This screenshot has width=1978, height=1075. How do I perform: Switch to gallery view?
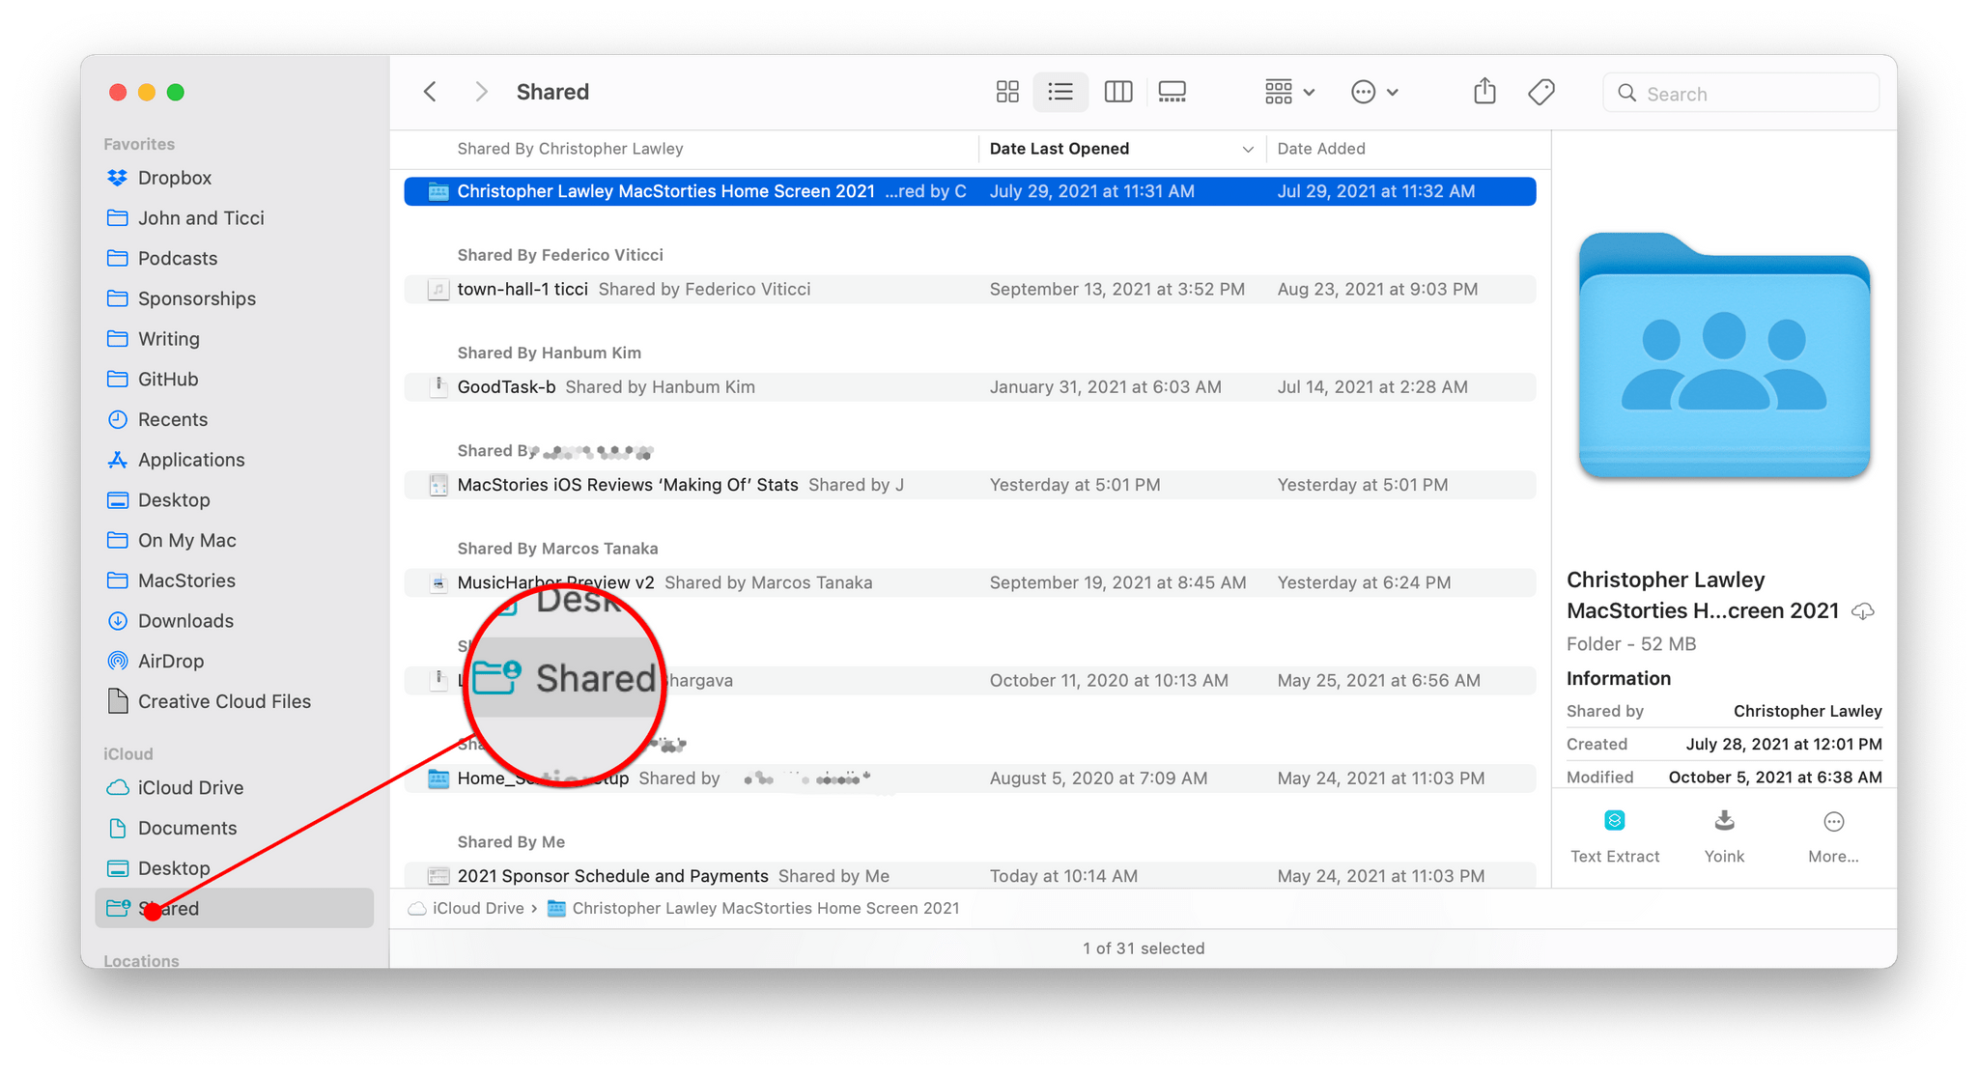click(x=1172, y=92)
